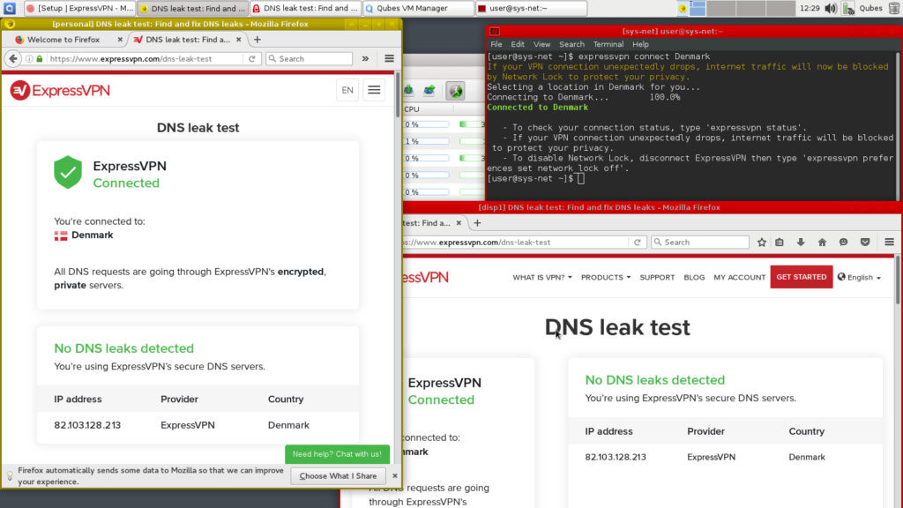Viewport: 903px width, 508px height.
Task: Click the battery/power icon in the top panel
Action: pyautogui.click(x=847, y=8)
